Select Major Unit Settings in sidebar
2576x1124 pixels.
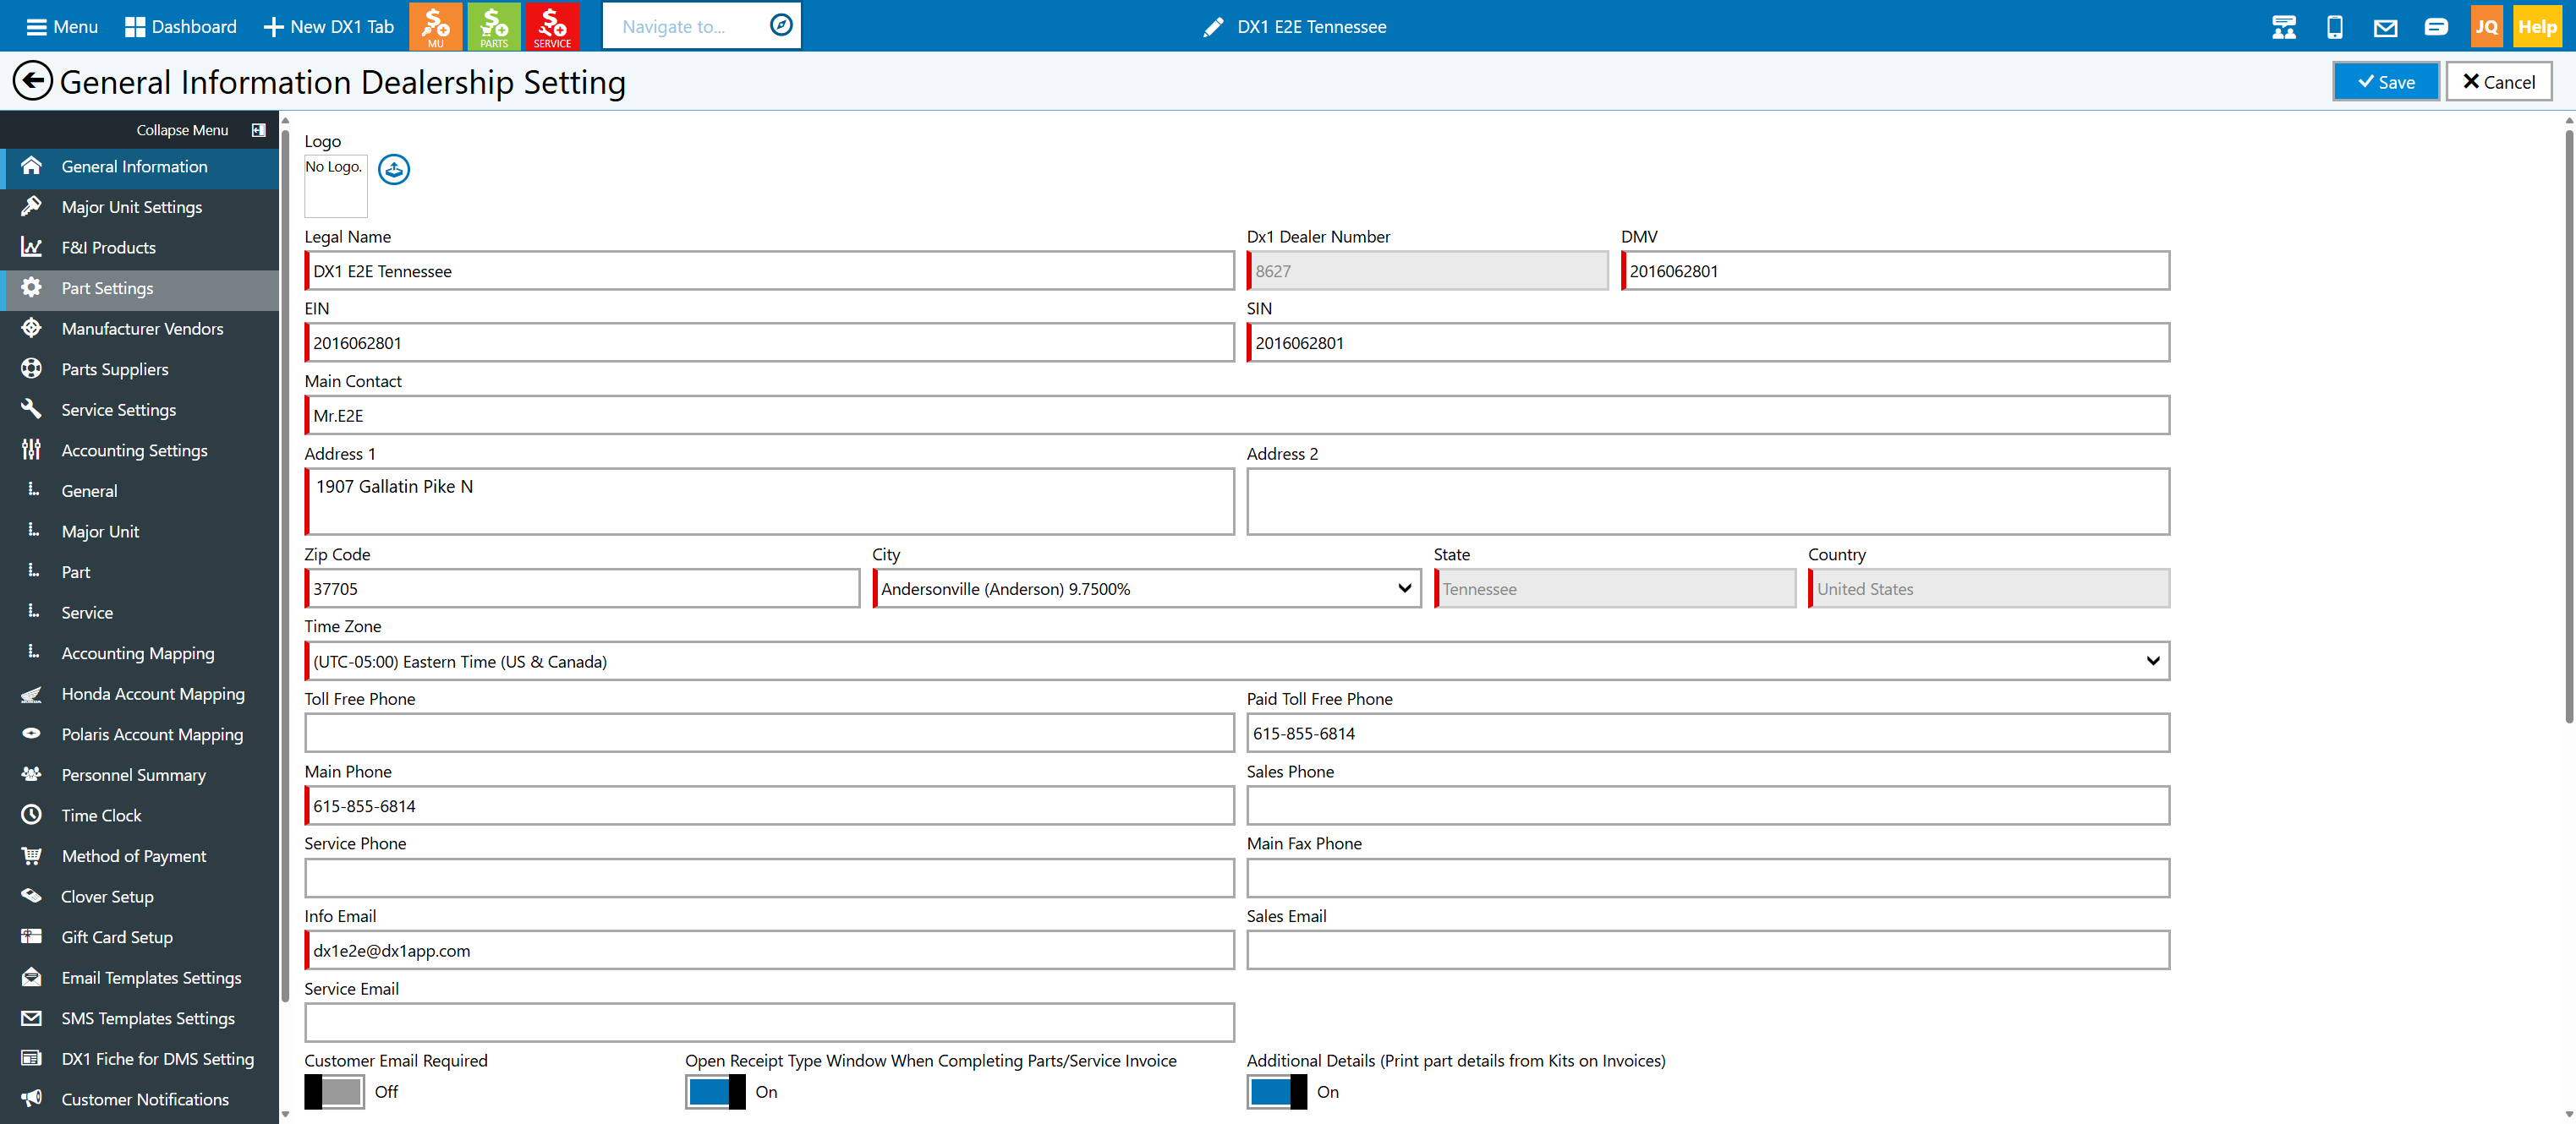pos(139,207)
